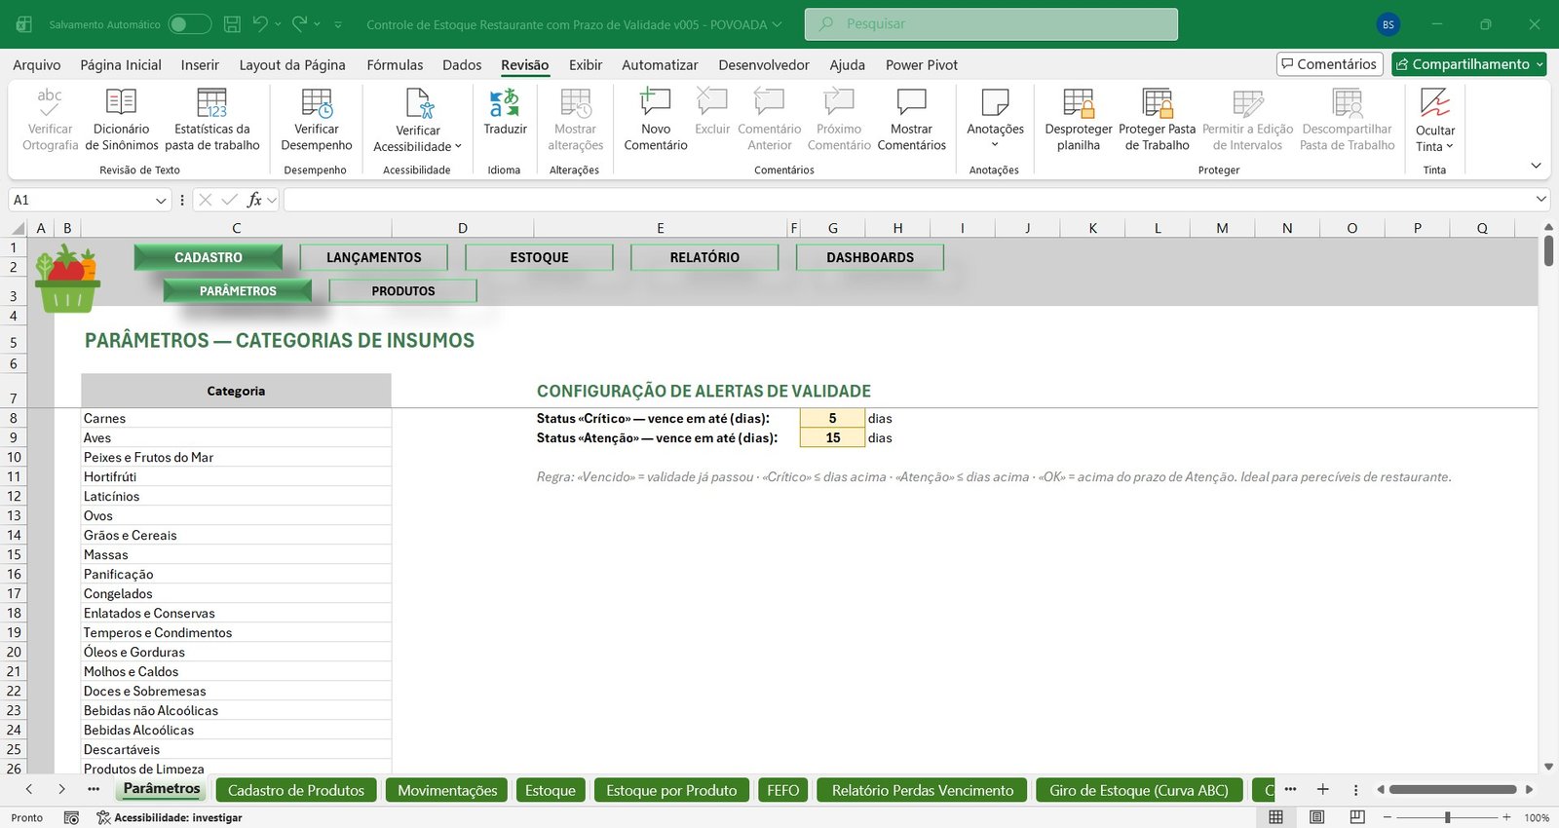
Task: Open the undo history dropdown arrow
Action: tap(278, 24)
